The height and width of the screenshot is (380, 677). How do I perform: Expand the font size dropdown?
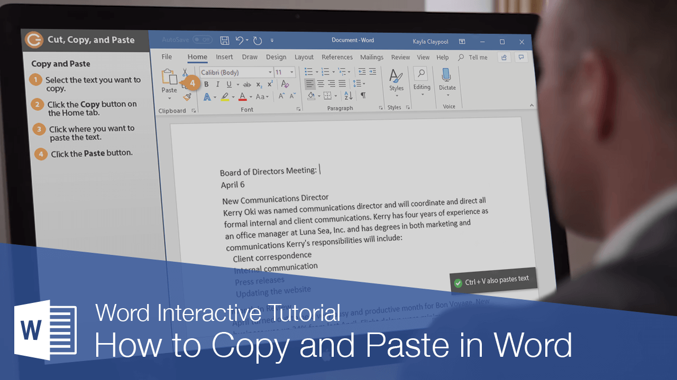[x=292, y=71]
